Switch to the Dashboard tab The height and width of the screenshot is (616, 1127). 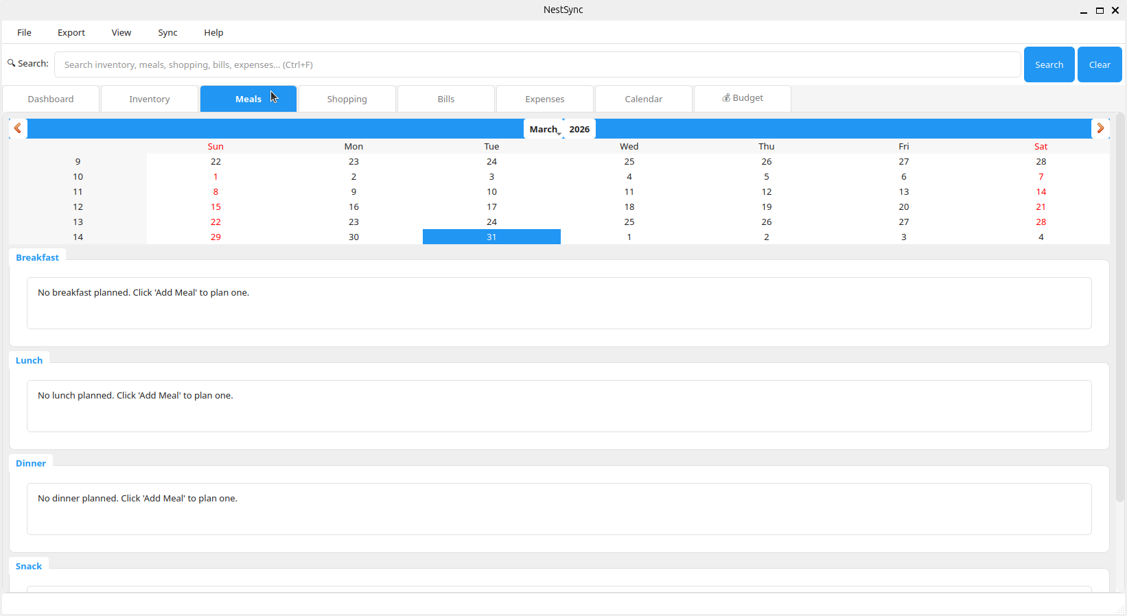pyautogui.click(x=51, y=99)
